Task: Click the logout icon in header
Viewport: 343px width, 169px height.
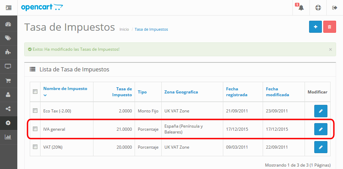Action: 335,8
